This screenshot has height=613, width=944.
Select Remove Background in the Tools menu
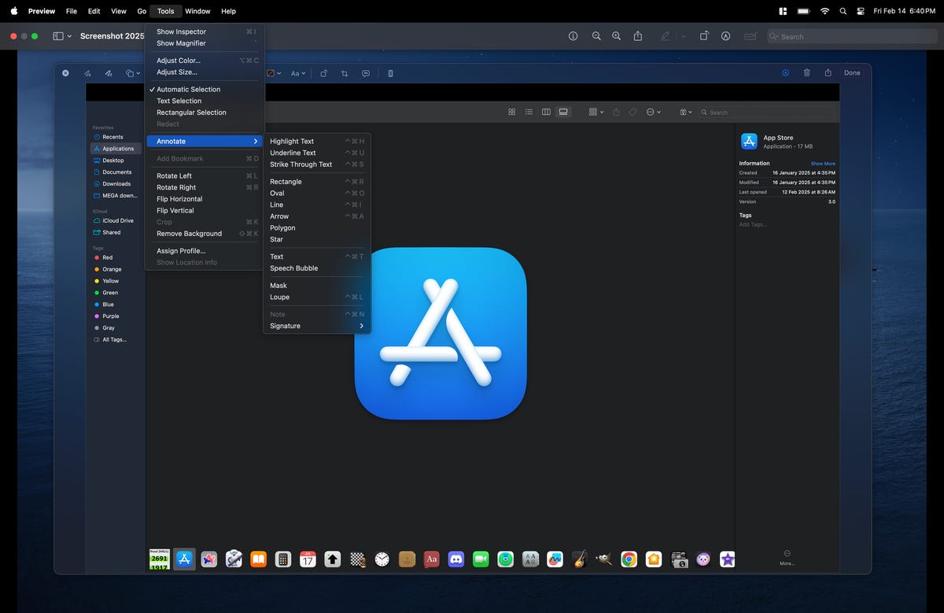tap(204, 234)
